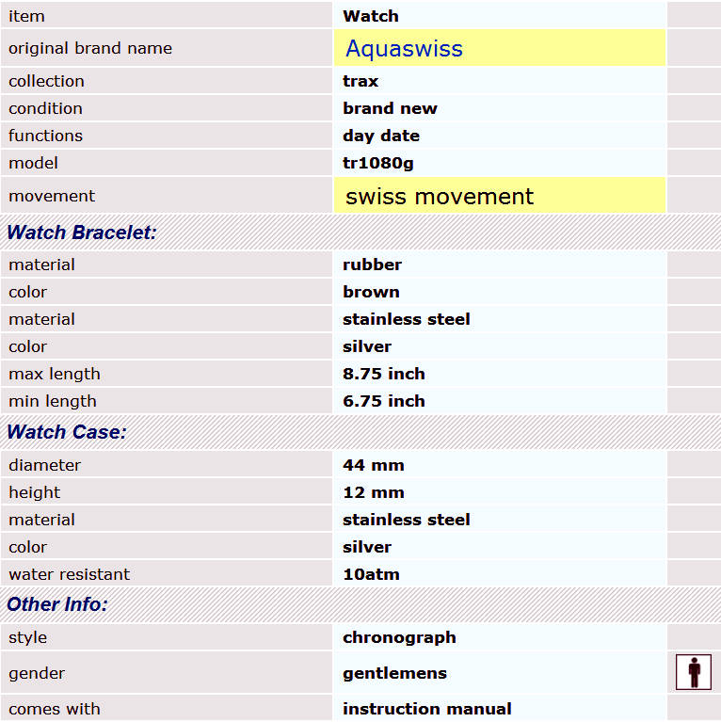Image resolution: width=721 pixels, height=722 pixels.
Task: Select the brand new condition value
Action: pyautogui.click(x=390, y=108)
